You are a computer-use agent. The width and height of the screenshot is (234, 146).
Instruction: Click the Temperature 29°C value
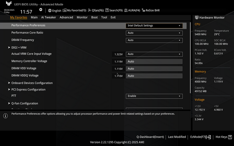(217, 34)
